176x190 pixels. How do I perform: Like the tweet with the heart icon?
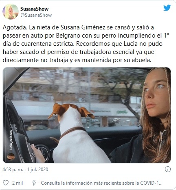6,183
